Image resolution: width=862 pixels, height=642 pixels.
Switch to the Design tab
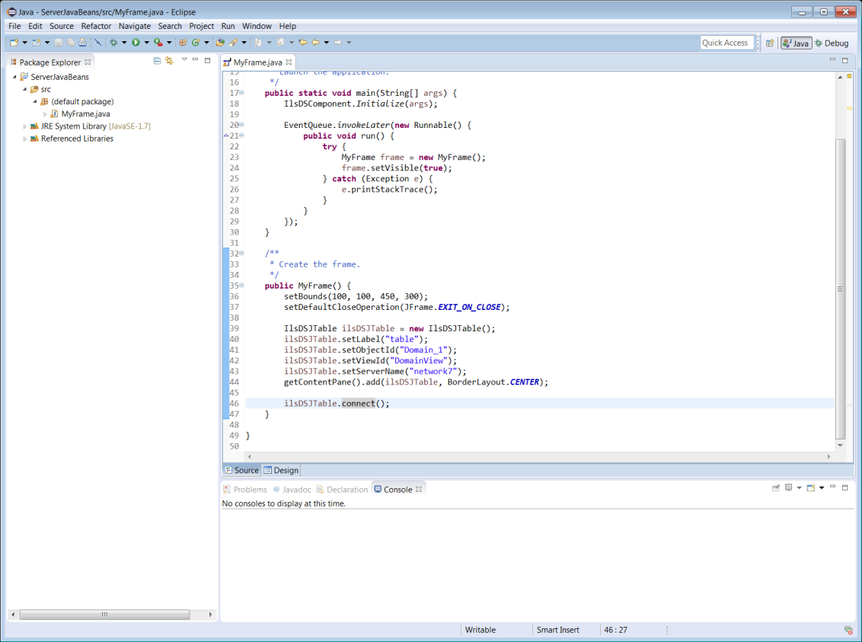[281, 470]
